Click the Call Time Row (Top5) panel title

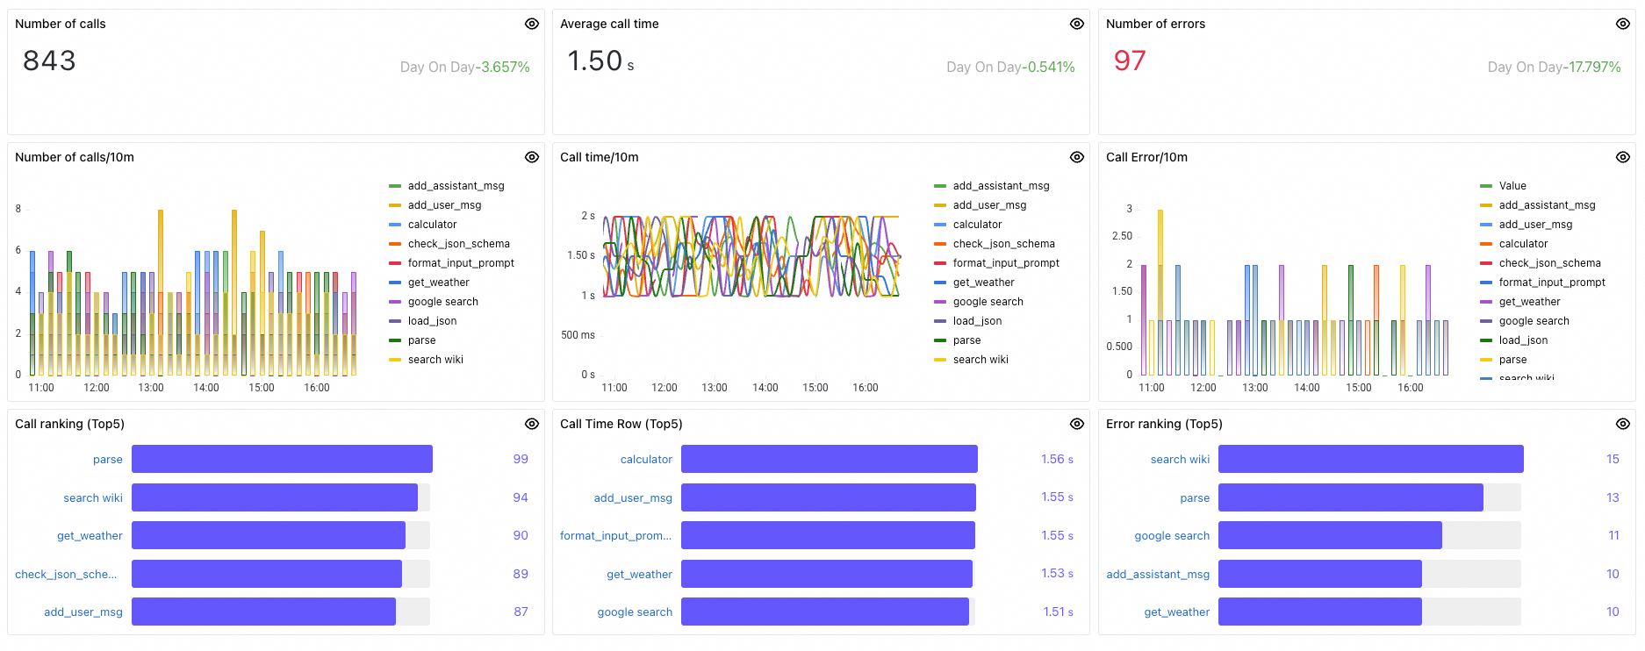pyautogui.click(x=621, y=424)
